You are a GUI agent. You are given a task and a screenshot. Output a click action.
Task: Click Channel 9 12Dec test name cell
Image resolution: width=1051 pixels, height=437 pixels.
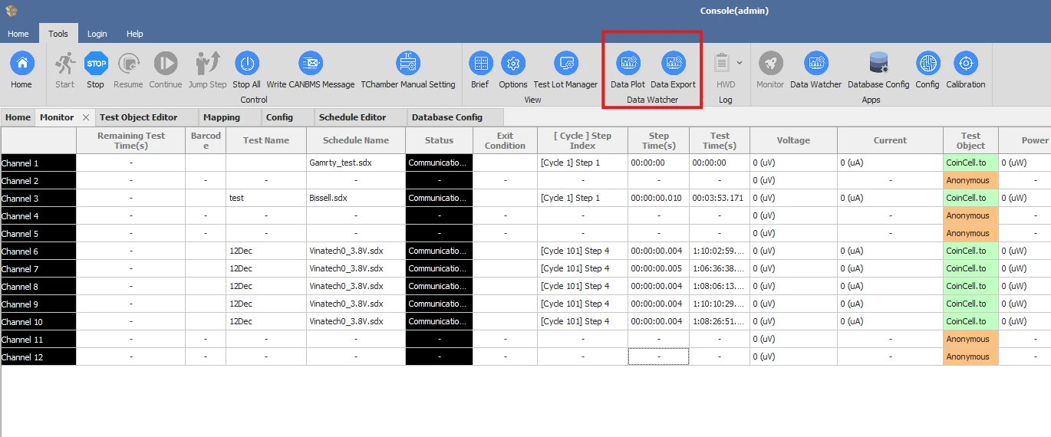pos(266,304)
